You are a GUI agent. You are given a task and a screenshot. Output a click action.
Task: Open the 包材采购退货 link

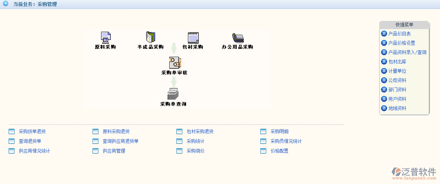200,131
